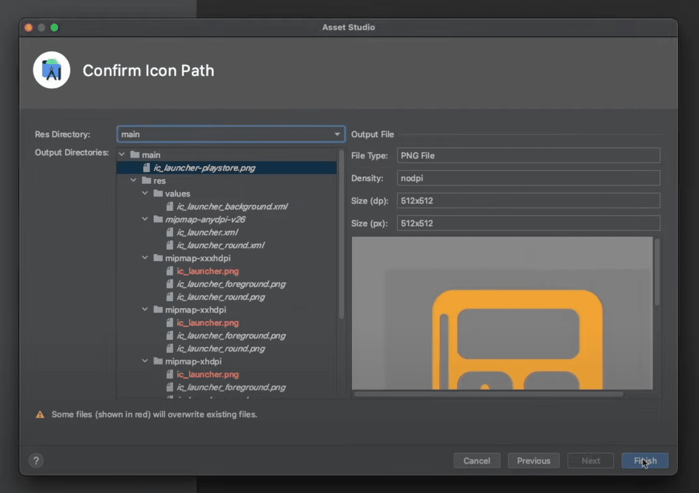The height and width of the screenshot is (493, 699).
Task: Click the Android Studio logo icon
Action: [52, 70]
